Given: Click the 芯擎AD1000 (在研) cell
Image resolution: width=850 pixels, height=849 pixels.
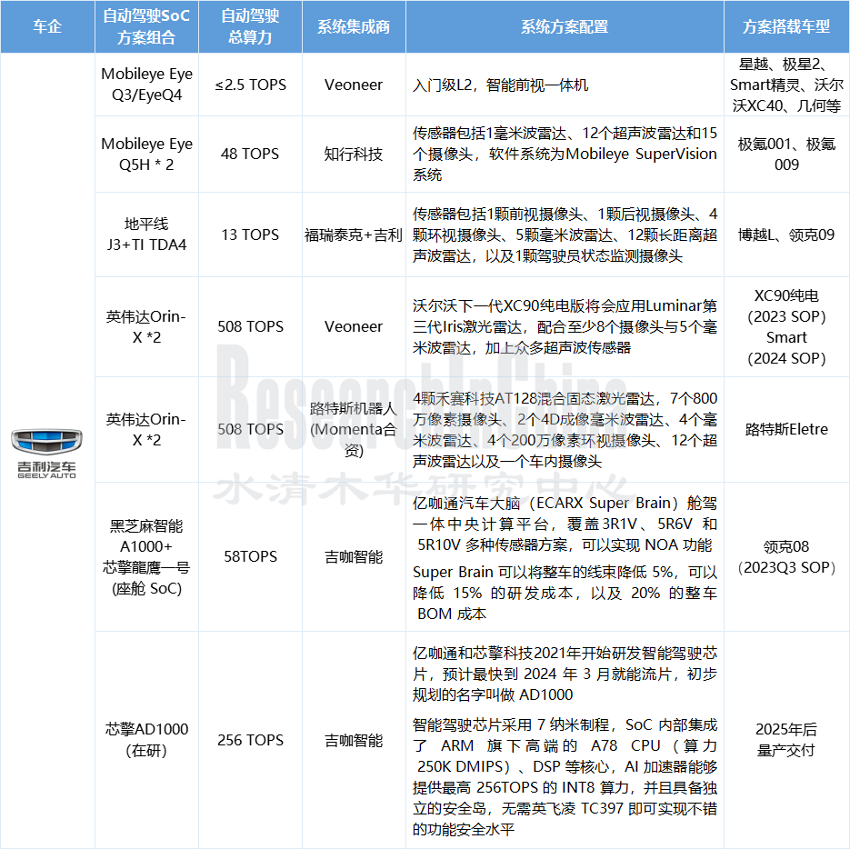Looking at the screenshot, I should click(146, 740).
